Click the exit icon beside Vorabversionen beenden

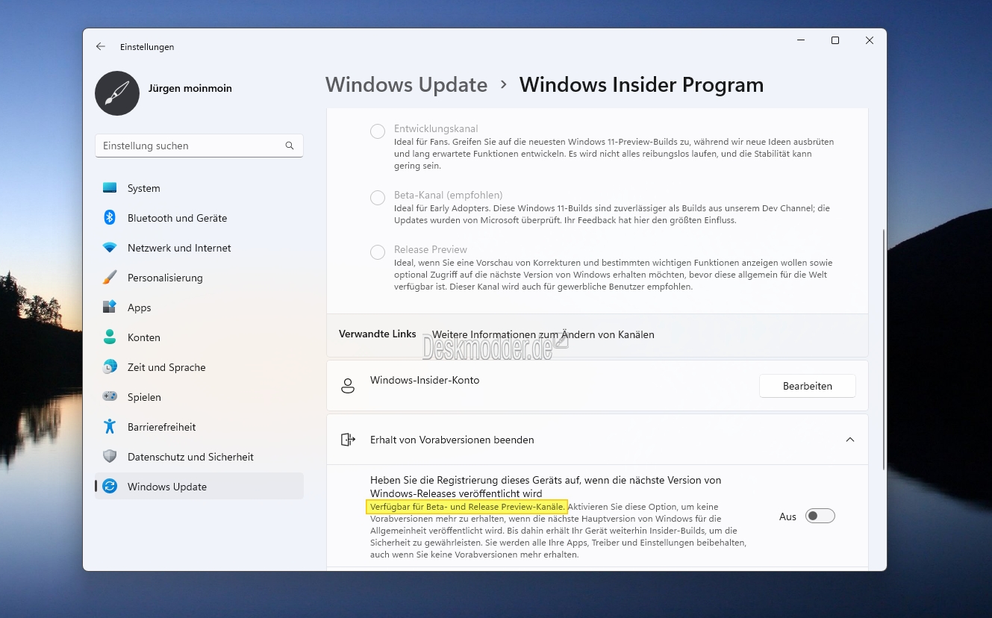pos(348,440)
